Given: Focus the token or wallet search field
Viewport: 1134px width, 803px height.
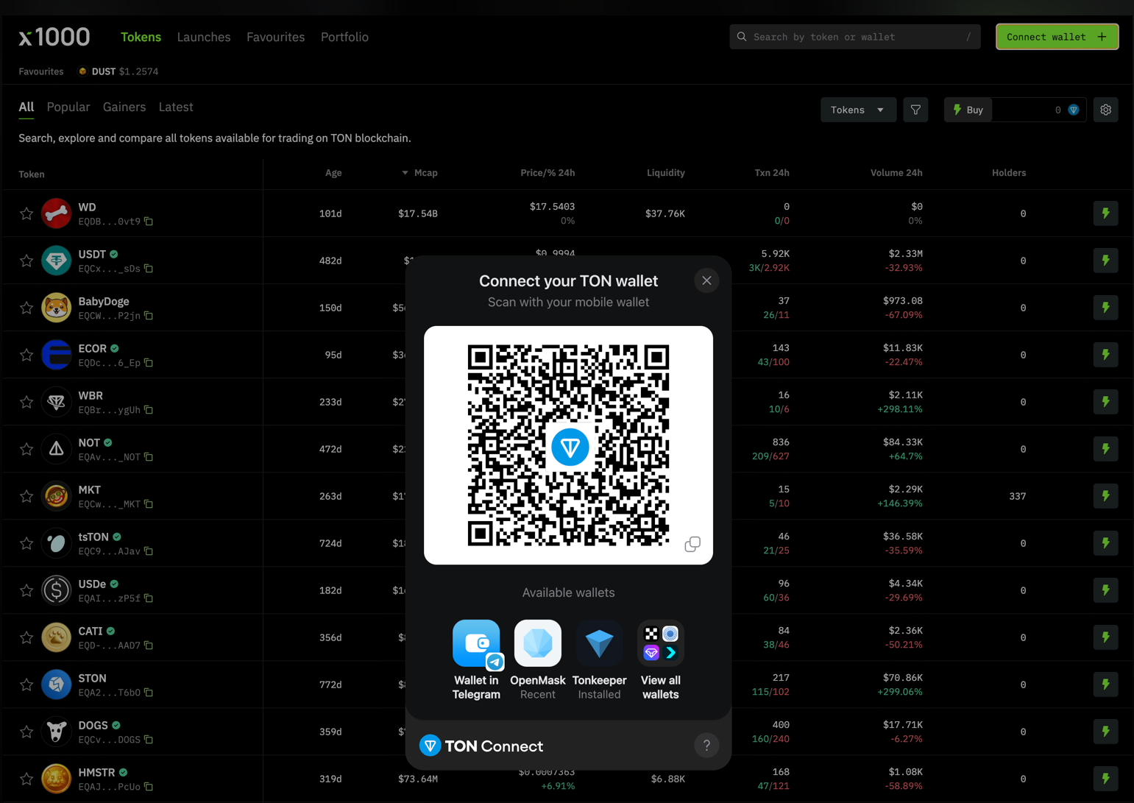Looking at the screenshot, I should point(854,37).
